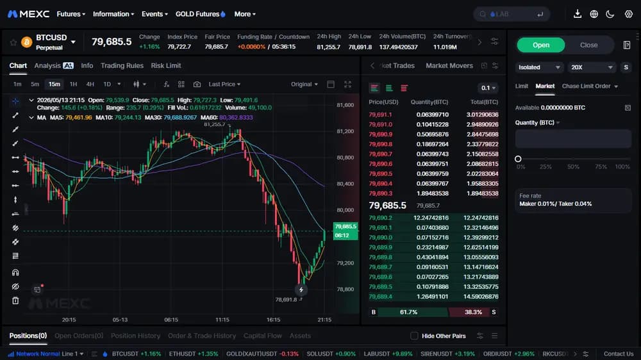Select the price range arrow tool

[x=15, y=199]
